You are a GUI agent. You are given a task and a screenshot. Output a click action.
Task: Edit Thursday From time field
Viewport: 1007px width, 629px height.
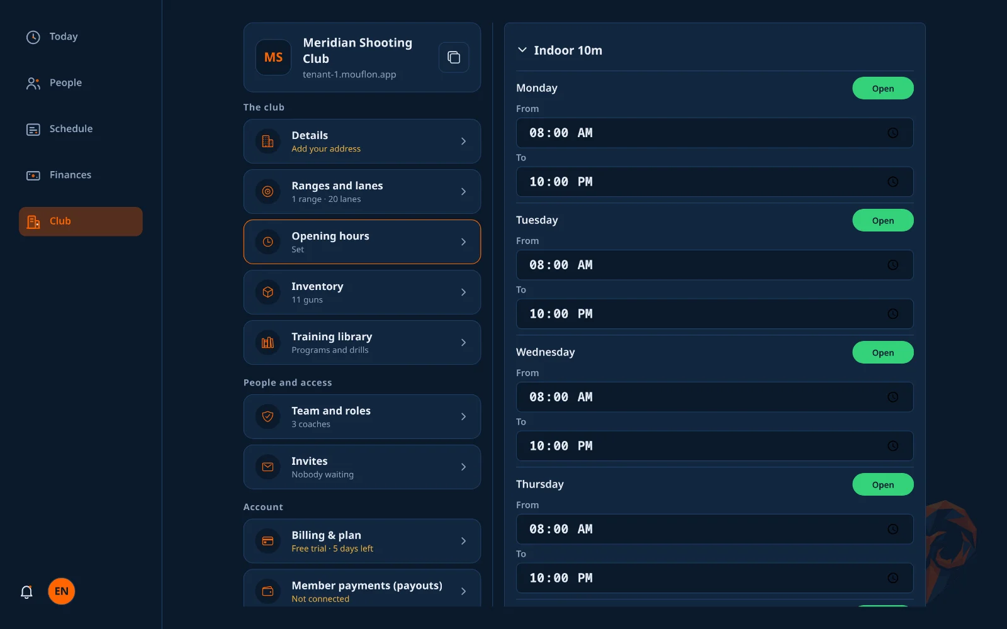click(714, 529)
